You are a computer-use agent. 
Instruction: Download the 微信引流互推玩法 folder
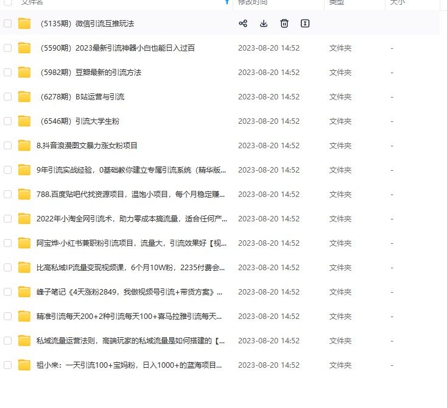[x=264, y=23]
